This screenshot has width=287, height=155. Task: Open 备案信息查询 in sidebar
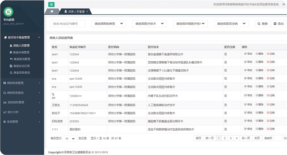pos(20,72)
